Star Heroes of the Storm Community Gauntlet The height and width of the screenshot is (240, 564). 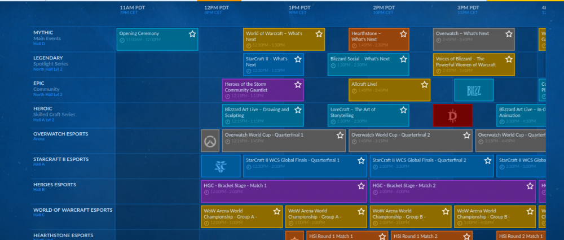click(x=298, y=85)
